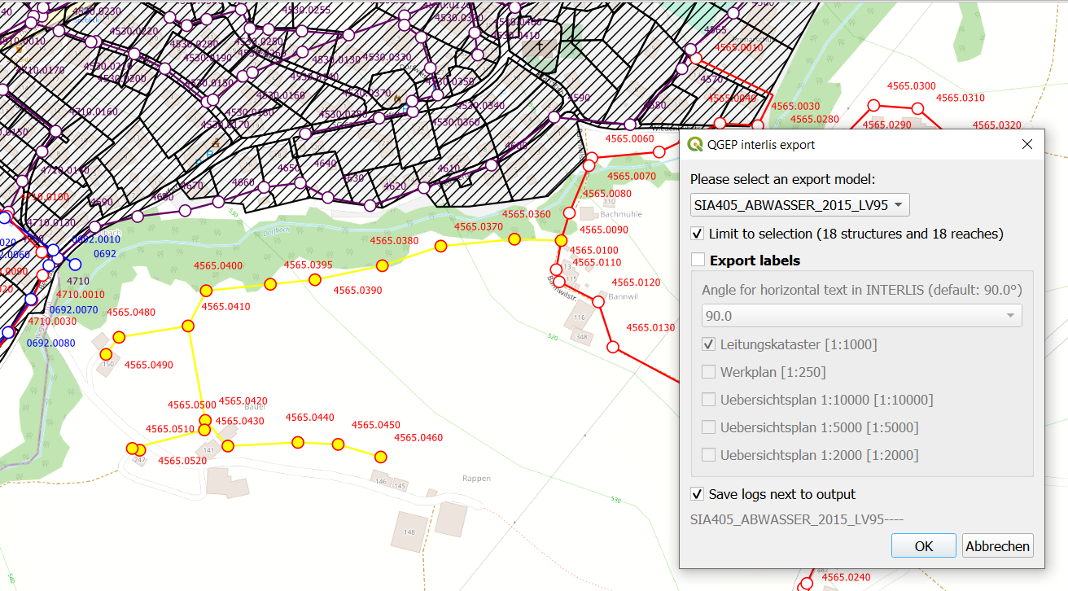
Task: Check Uebersichtsplan 1:10000 option
Action: [708, 400]
